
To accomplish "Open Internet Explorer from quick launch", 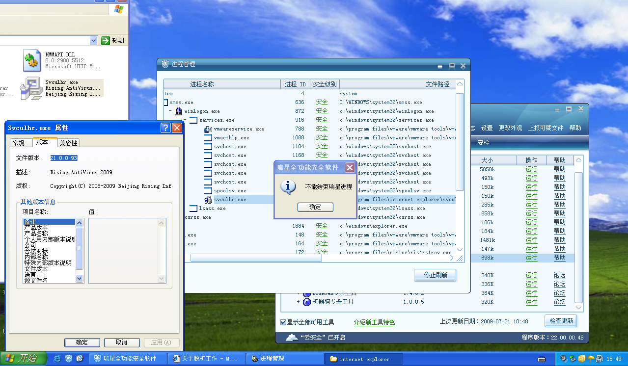I will point(57,359).
